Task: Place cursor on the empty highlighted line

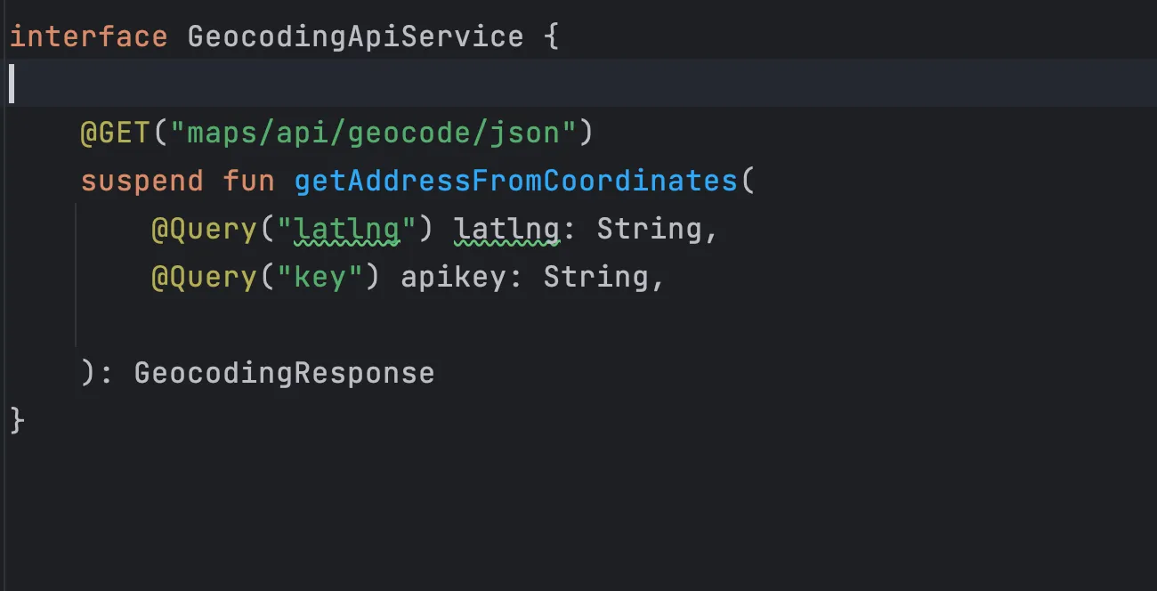Action: tap(578, 84)
